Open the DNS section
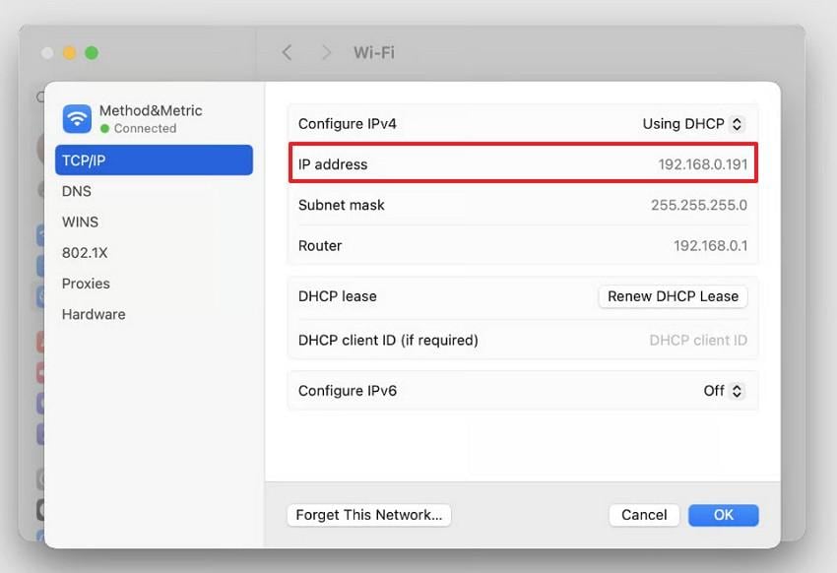This screenshot has width=837, height=573. tap(77, 191)
